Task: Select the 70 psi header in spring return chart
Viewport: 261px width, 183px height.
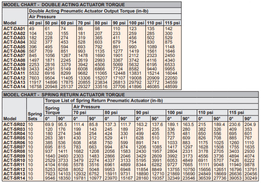Action: coord(80,113)
